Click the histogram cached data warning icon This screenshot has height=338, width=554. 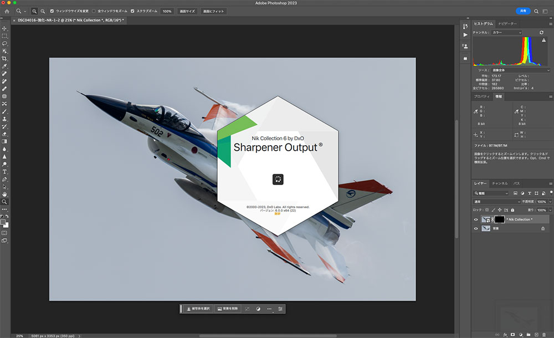pyautogui.click(x=544, y=40)
